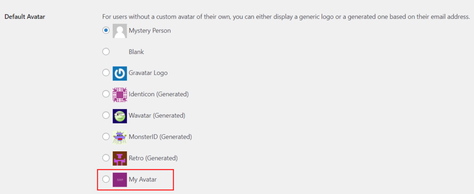Select the My Avatar radio button
The image size is (474, 194).
(106, 180)
